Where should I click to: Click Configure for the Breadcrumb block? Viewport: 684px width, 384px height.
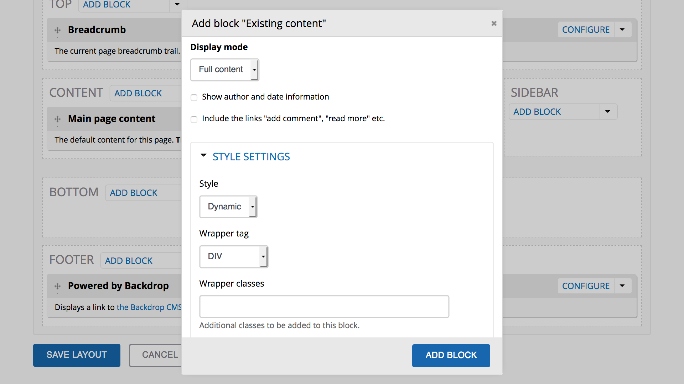point(586,30)
